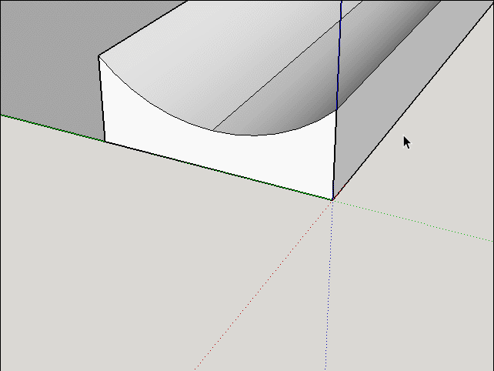Viewport: 494px width, 371px height.
Task: Click the dotted green axis line heading right
Action: (x=416, y=220)
